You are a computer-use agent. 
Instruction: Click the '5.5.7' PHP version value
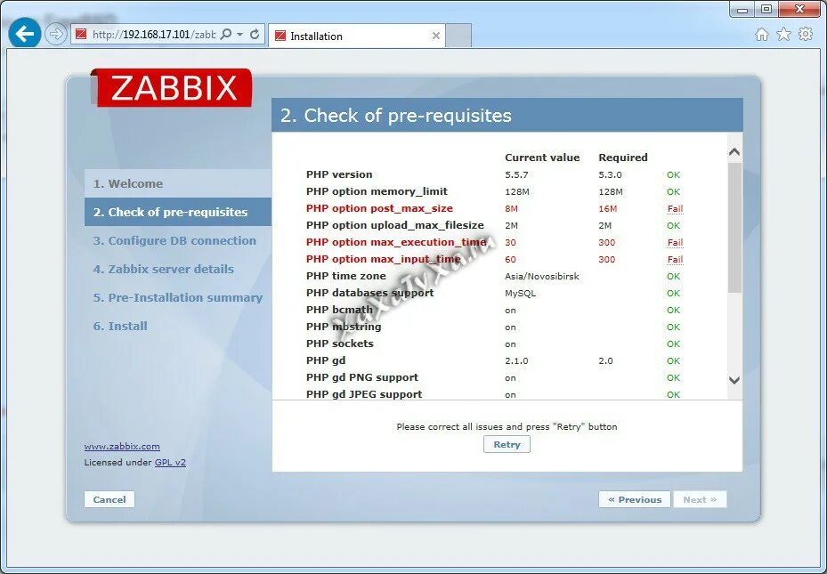point(516,175)
